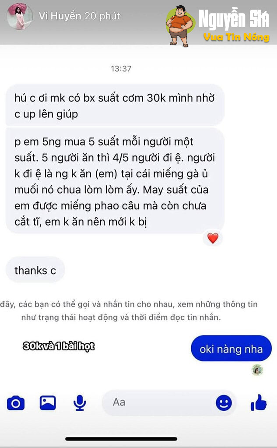Focus the Aa message input field
The image size is (277, 448).
coord(169,402)
